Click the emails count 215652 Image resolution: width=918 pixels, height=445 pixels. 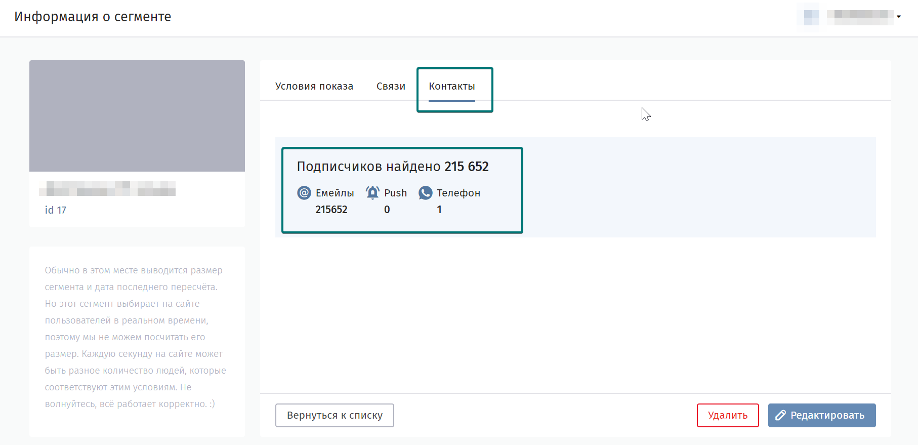(331, 210)
